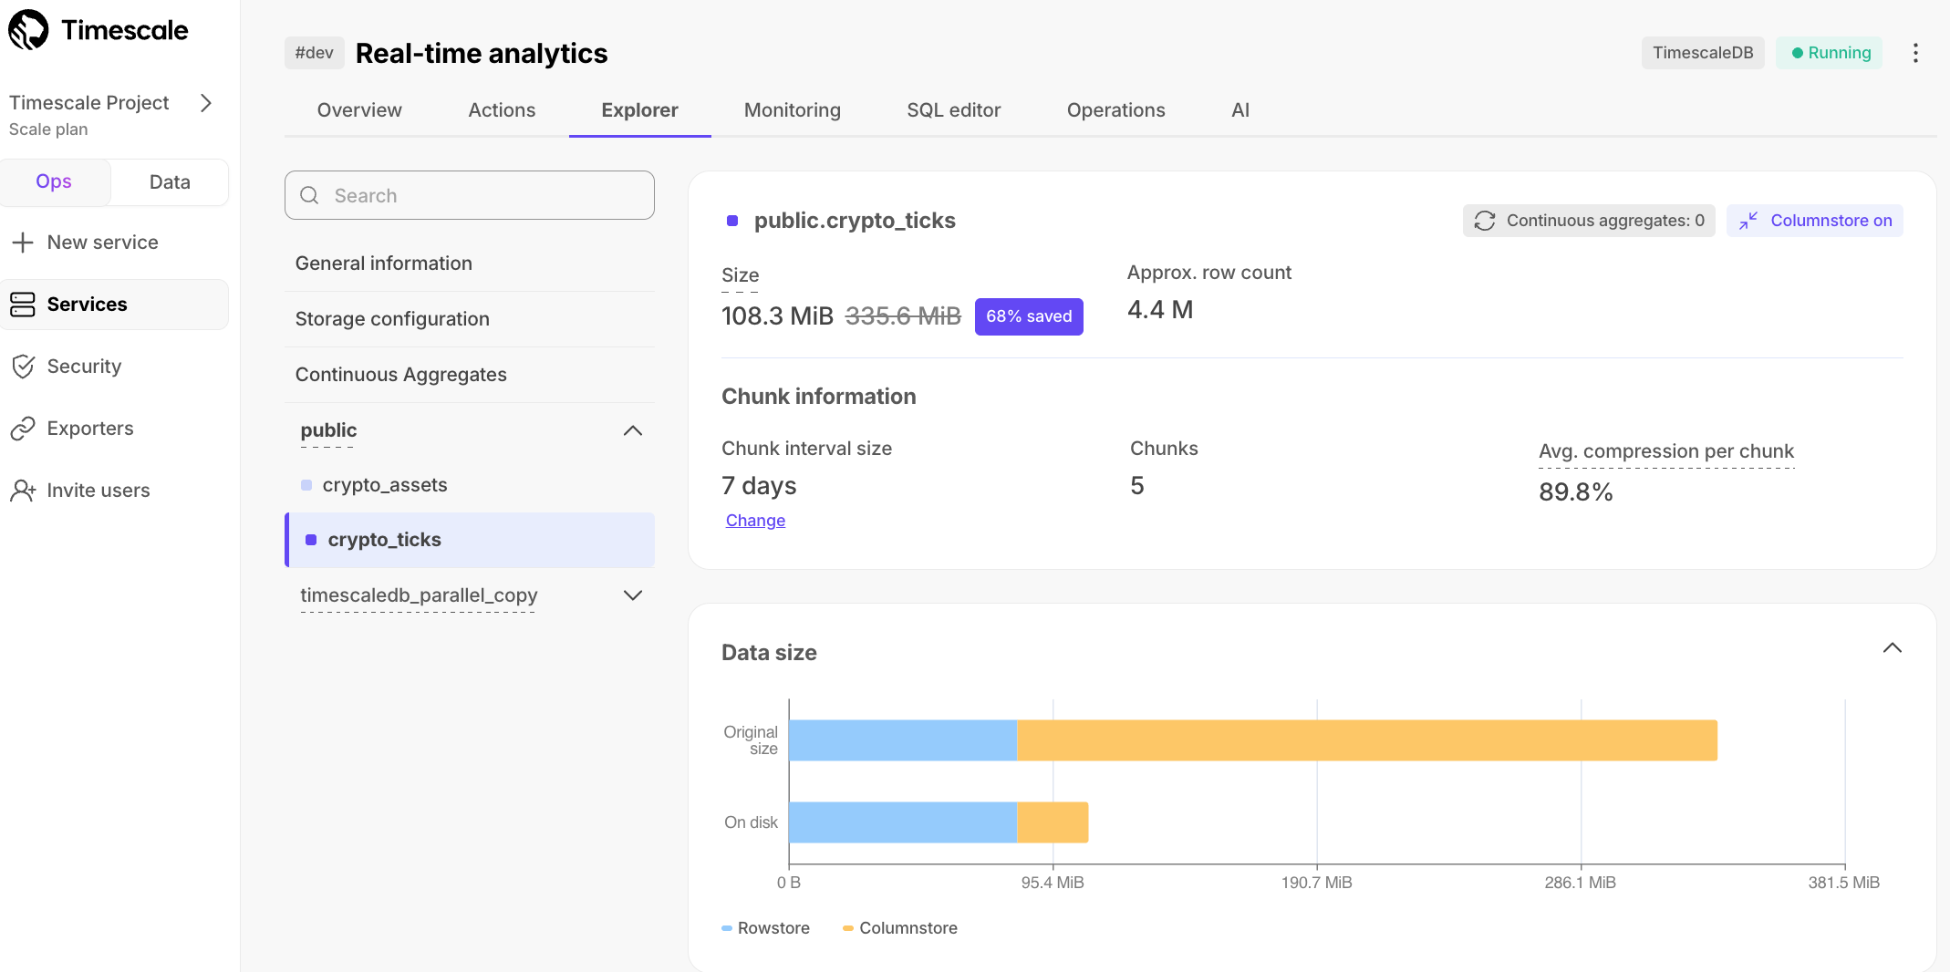Screen dimensions: 1950x972
Task: Click the continuous aggregates refresh icon
Action: point(1485,221)
